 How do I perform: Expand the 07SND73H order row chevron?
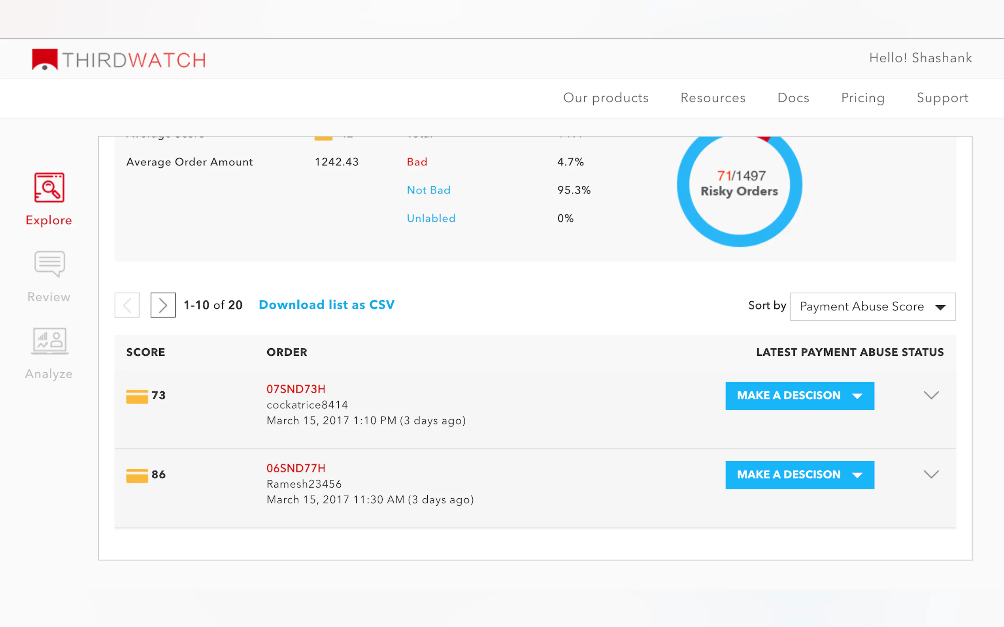click(x=931, y=395)
